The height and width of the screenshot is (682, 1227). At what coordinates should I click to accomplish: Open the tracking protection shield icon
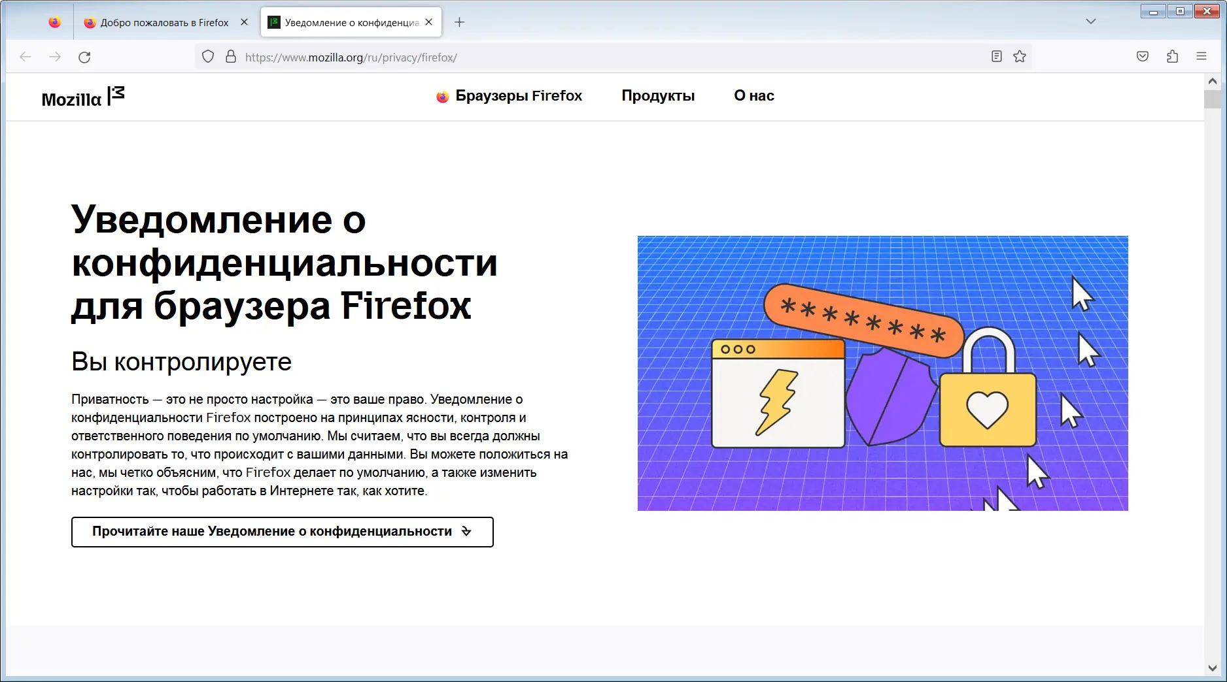point(208,57)
